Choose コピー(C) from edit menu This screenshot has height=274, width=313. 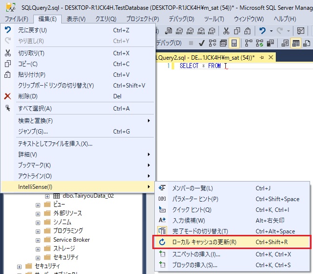78,64
